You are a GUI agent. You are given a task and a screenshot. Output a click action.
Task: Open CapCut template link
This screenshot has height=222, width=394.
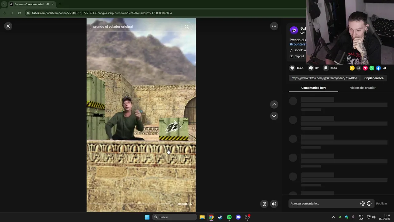(298, 56)
